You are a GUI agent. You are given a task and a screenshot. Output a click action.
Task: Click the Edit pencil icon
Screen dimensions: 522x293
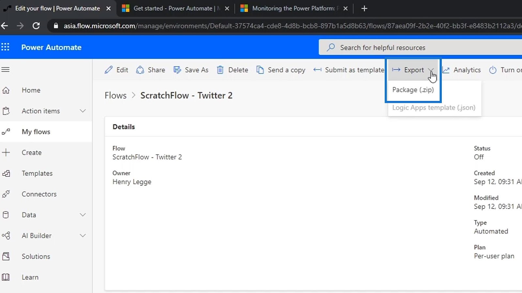(109, 70)
